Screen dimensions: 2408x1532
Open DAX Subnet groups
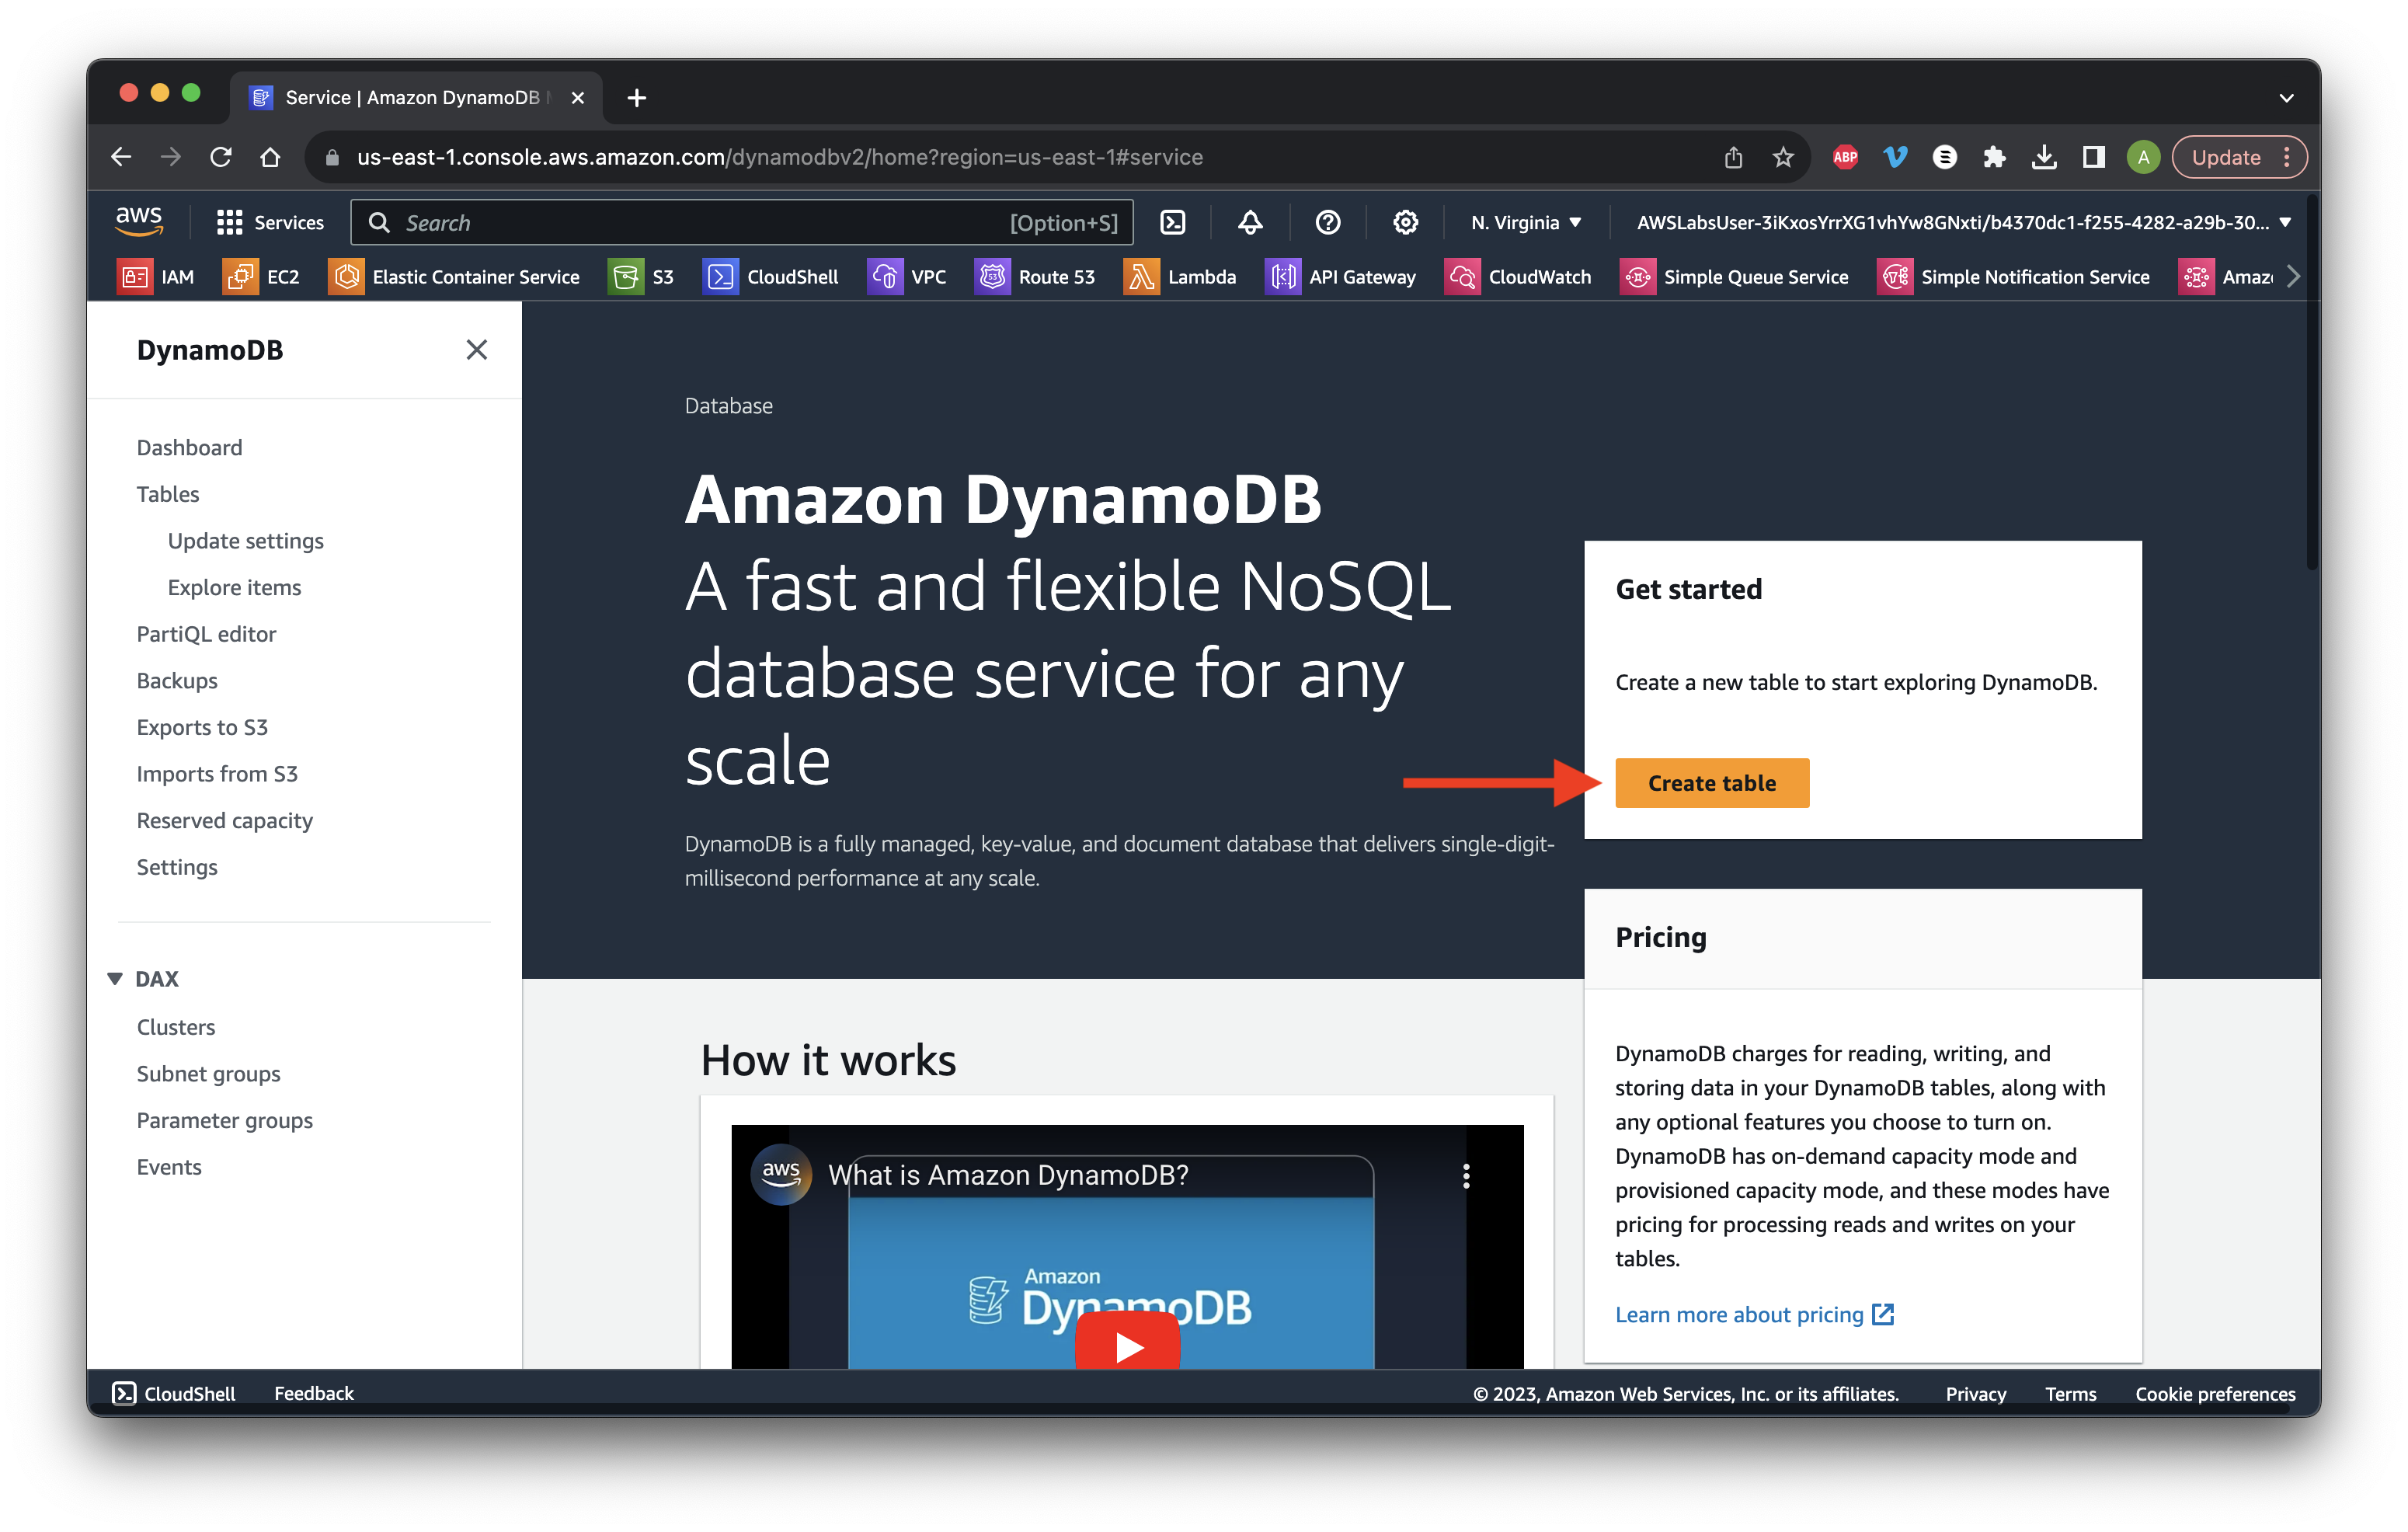click(x=208, y=1073)
